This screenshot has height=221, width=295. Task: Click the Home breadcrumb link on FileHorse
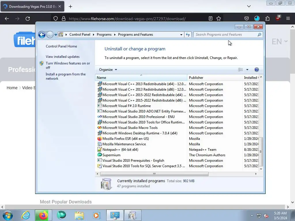(x=12, y=88)
